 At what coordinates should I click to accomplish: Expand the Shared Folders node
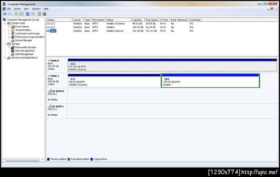[x=9, y=30]
